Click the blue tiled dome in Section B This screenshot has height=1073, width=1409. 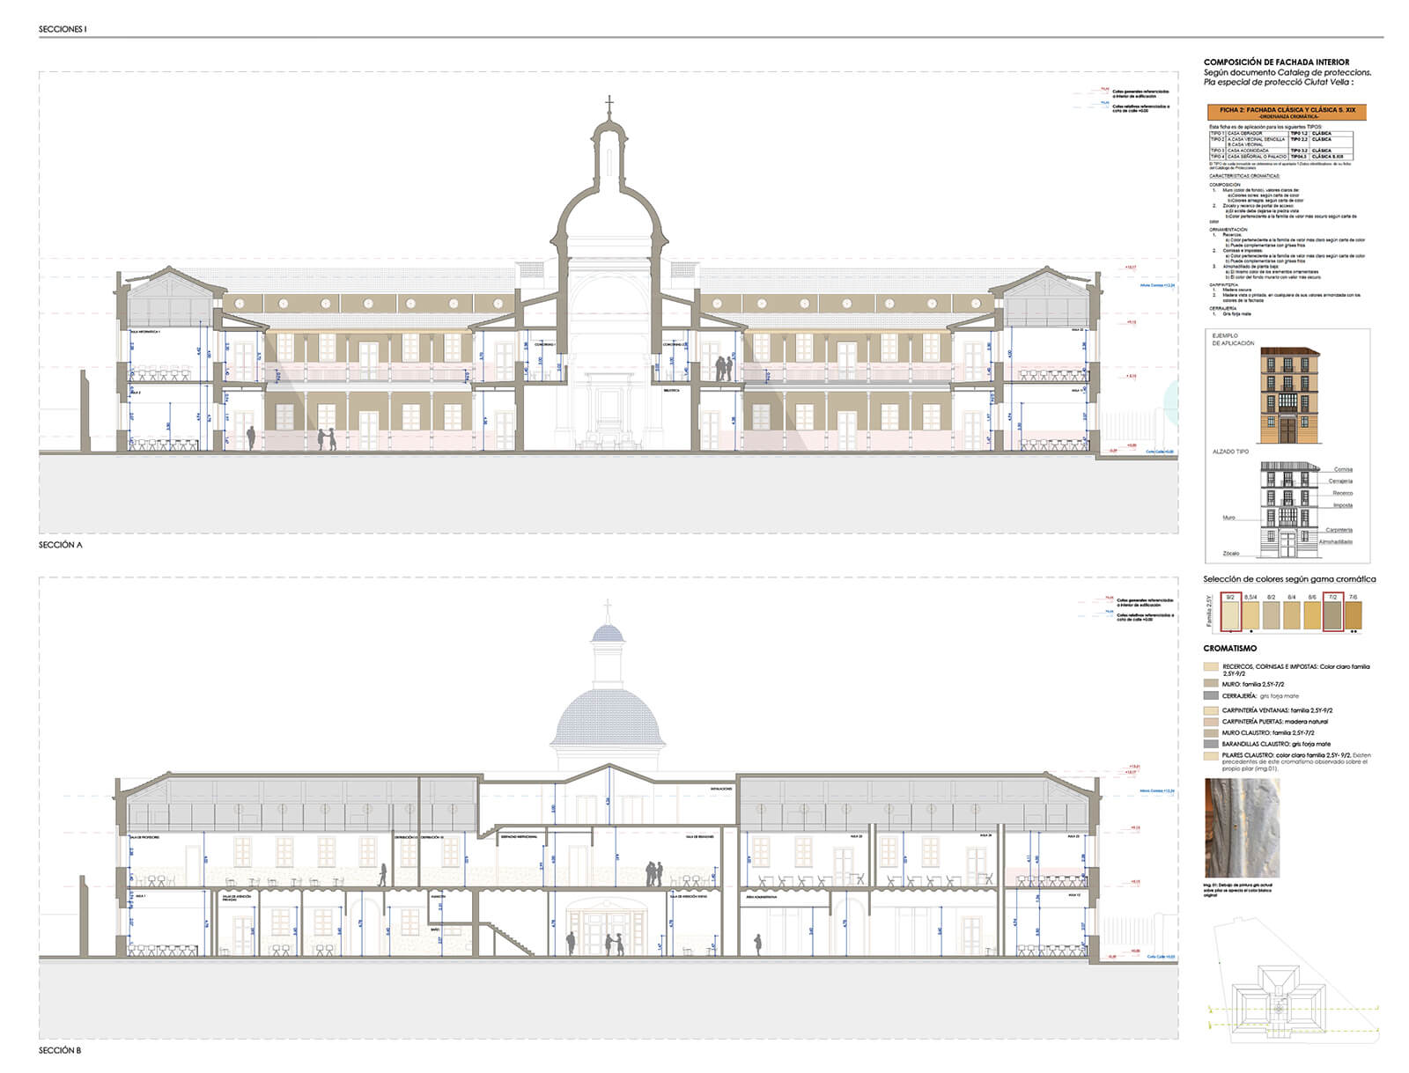(x=607, y=717)
